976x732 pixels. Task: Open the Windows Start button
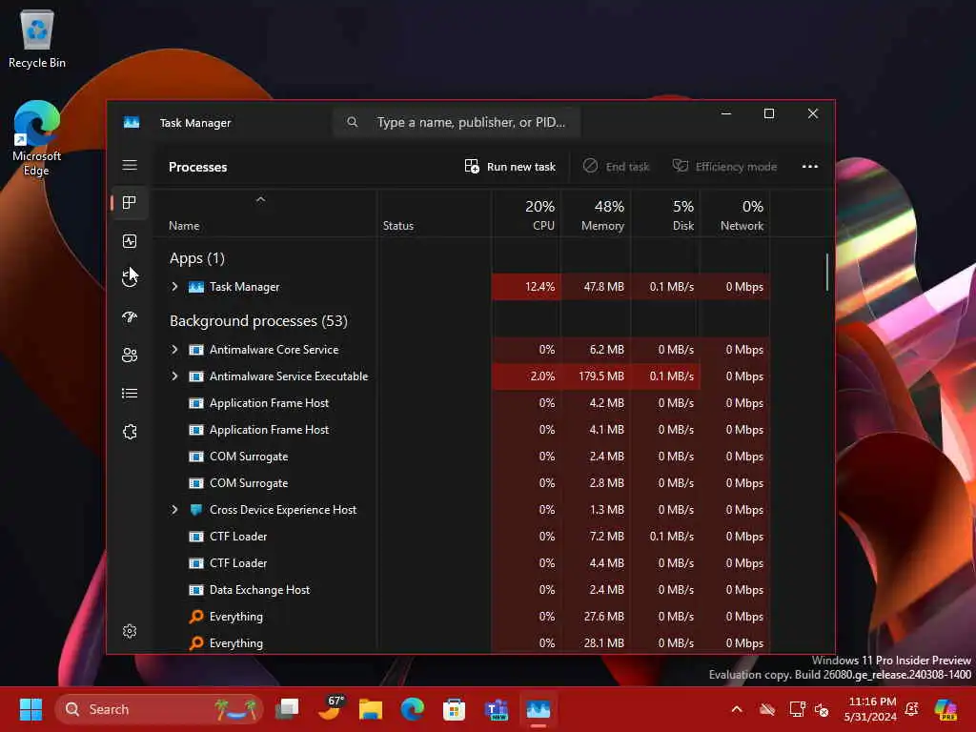[x=30, y=709]
